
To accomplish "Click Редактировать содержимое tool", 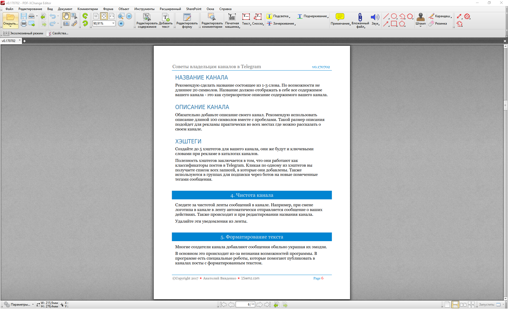I will click(147, 21).
